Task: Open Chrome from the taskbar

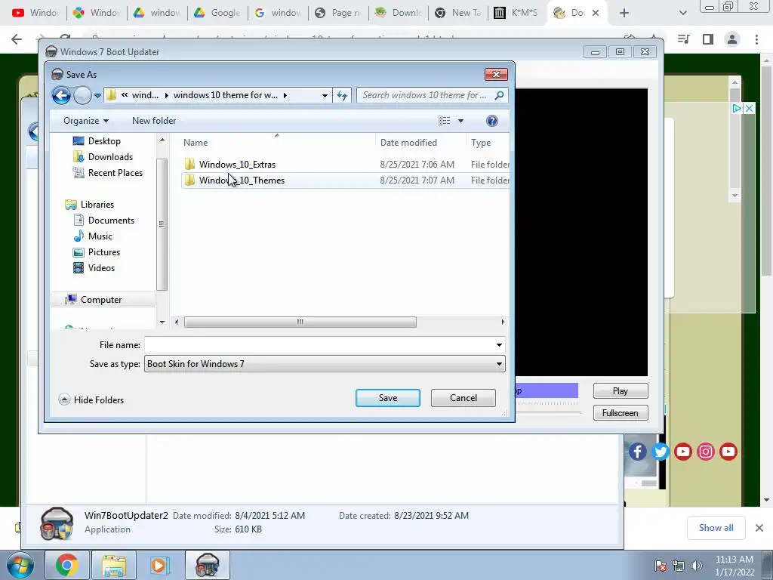Action: click(x=66, y=565)
